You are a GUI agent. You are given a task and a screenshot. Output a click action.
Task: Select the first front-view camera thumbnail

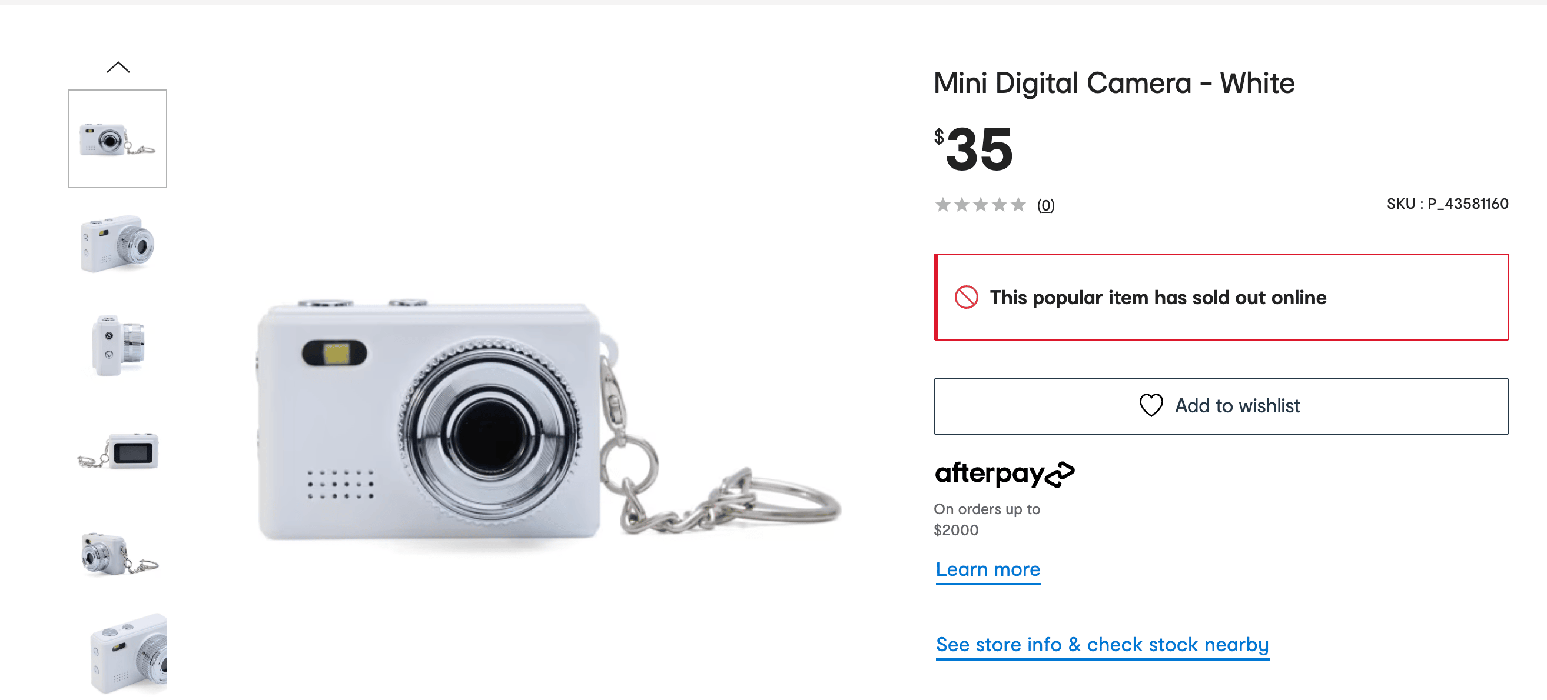[x=118, y=139]
